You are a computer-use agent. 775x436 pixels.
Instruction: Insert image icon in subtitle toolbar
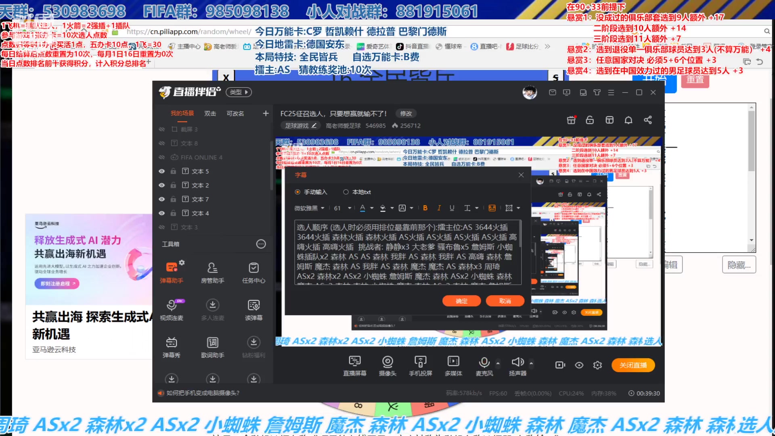click(x=492, y=208)
